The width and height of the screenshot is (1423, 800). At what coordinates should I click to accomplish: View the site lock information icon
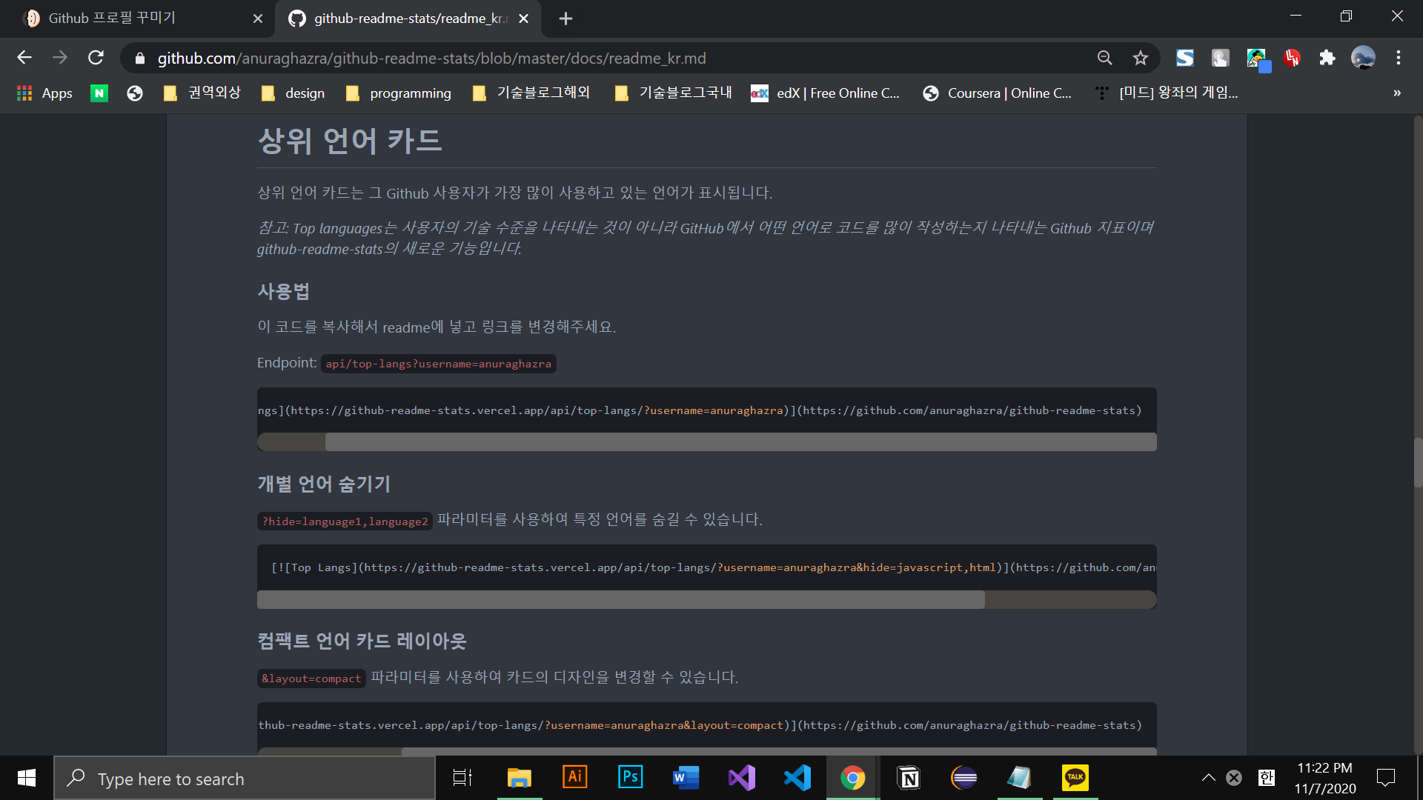pyautogui.click(x=139, y=58)
